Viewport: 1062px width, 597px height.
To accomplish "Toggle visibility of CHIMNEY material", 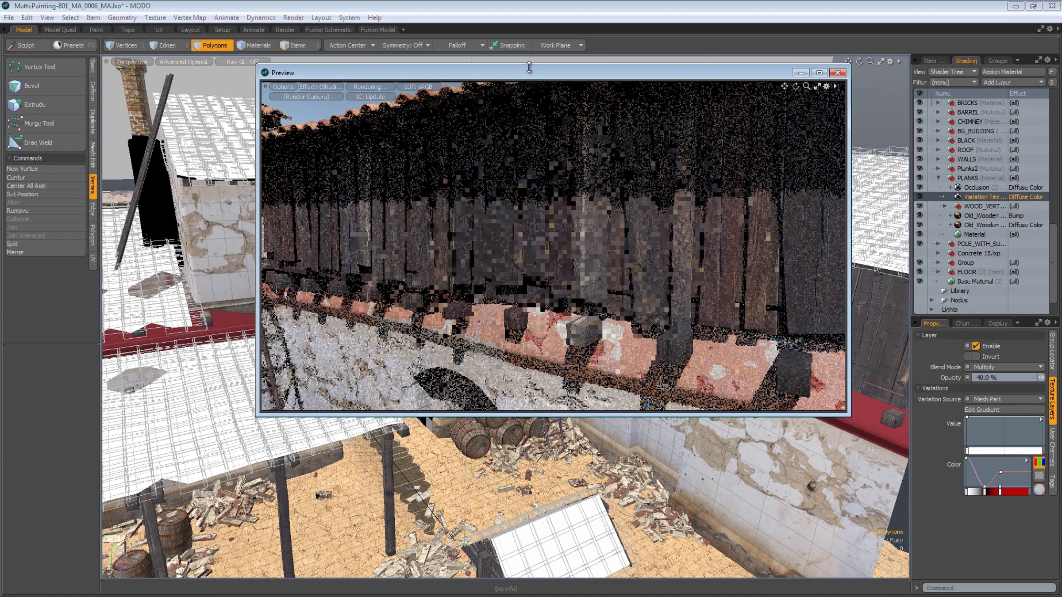I will [x=920, y=121].
